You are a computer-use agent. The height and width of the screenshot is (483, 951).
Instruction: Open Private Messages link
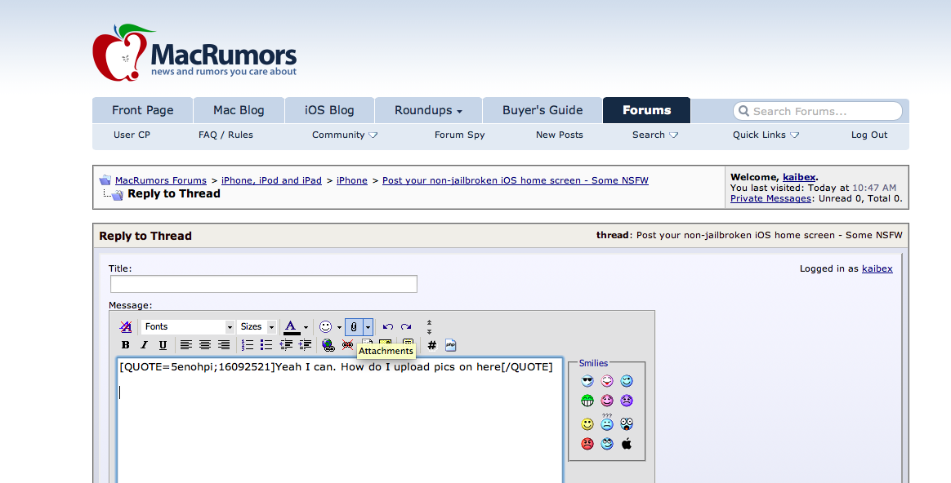click(x=770, y=199)
